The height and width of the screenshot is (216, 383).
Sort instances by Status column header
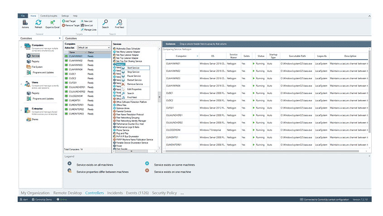pos(261,56)
